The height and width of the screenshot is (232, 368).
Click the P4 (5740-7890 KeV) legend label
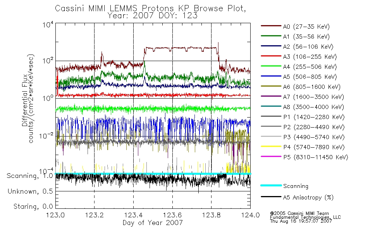click(x=314, y=147)
